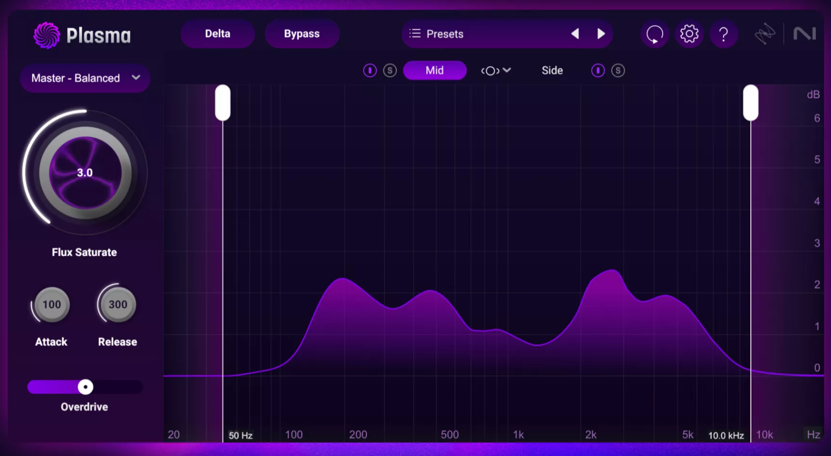Turn the Flux Saturate knob
This screenshot has height=456, width=831.
[x=85, y=172]
